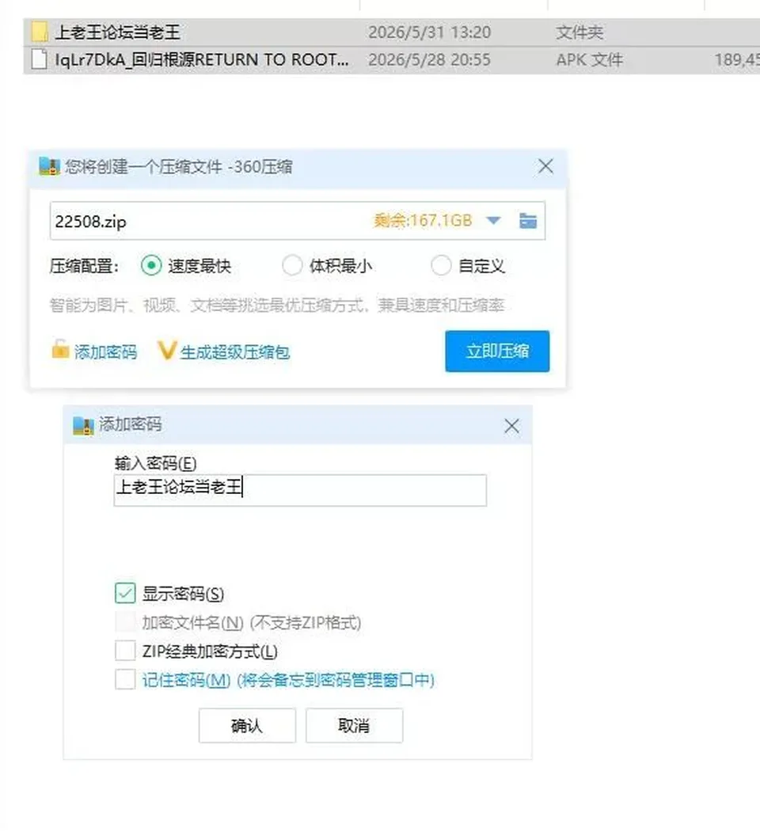Confirm the password with 确认
The width and height of the screenshot is (760, 832).
tap(247, 725)
